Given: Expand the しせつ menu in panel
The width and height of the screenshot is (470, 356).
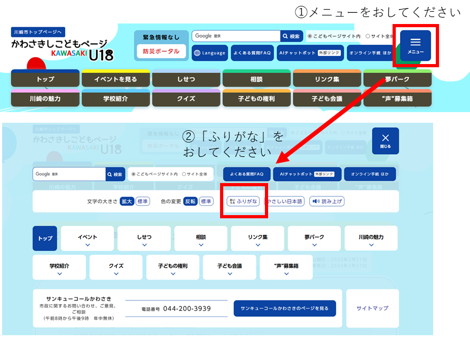Looking at the screenshot, I should pyautogui.click(x=144, y=239).
